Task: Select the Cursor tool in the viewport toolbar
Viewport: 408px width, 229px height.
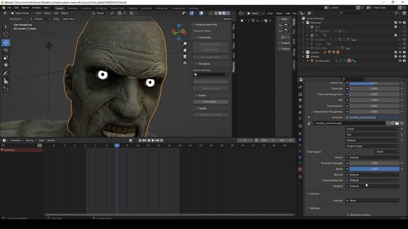Action: point(6,34)
